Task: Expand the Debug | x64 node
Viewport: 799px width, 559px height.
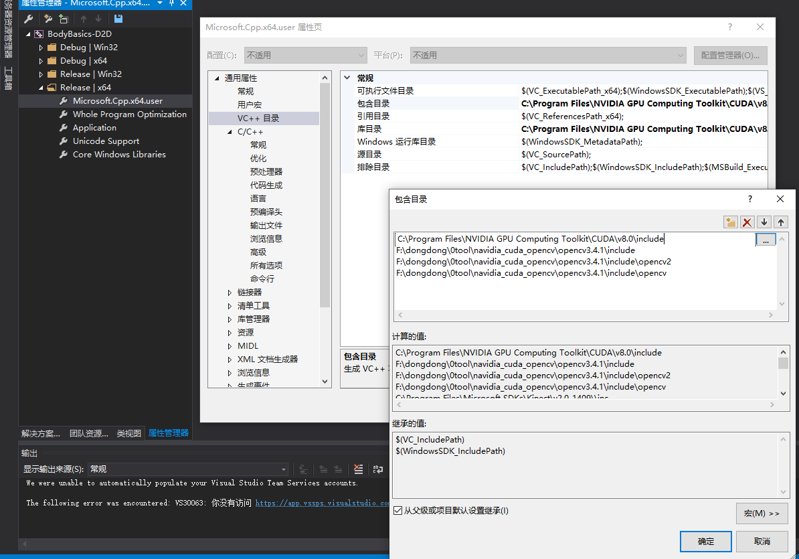Action: pyautogui.click(x=41, y=61)
